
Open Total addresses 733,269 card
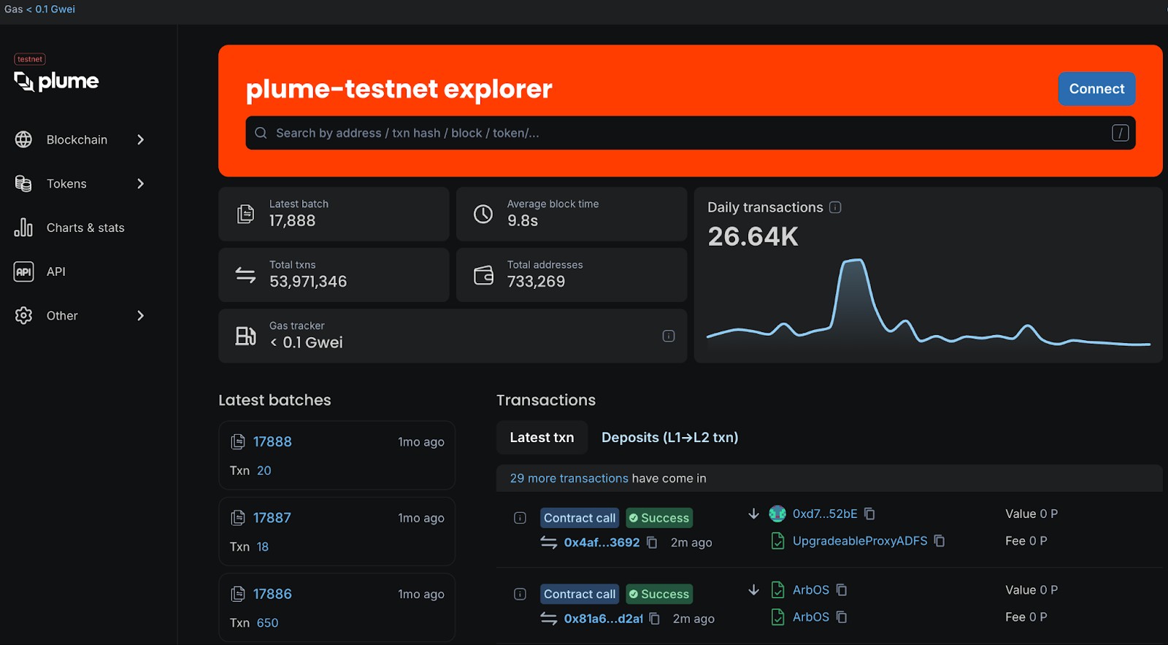coord(572,275)
